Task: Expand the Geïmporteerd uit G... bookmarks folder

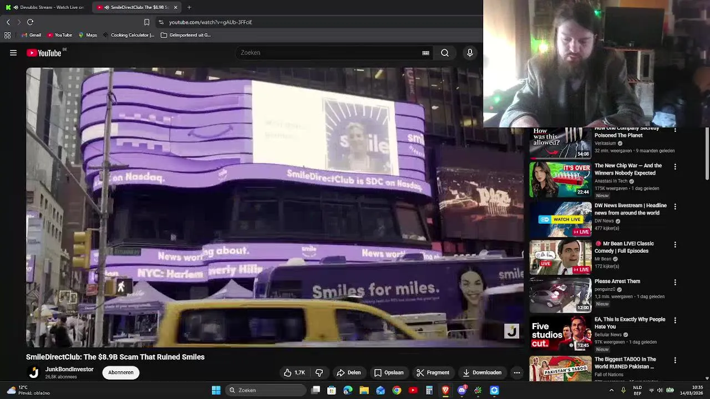Action: [186, 35]
